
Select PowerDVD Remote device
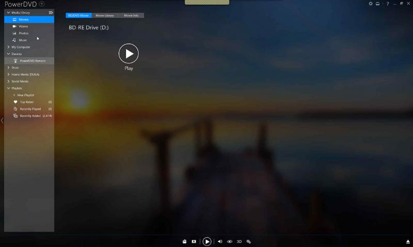[29, 61]
